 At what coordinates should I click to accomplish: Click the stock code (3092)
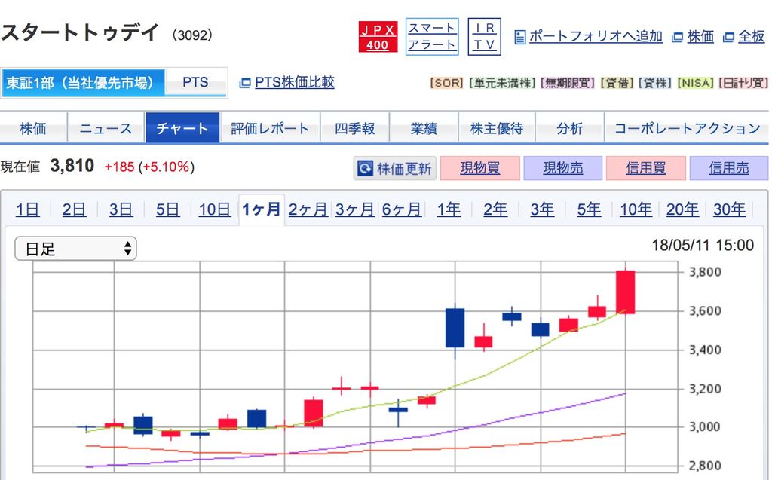tap(192, 35)
